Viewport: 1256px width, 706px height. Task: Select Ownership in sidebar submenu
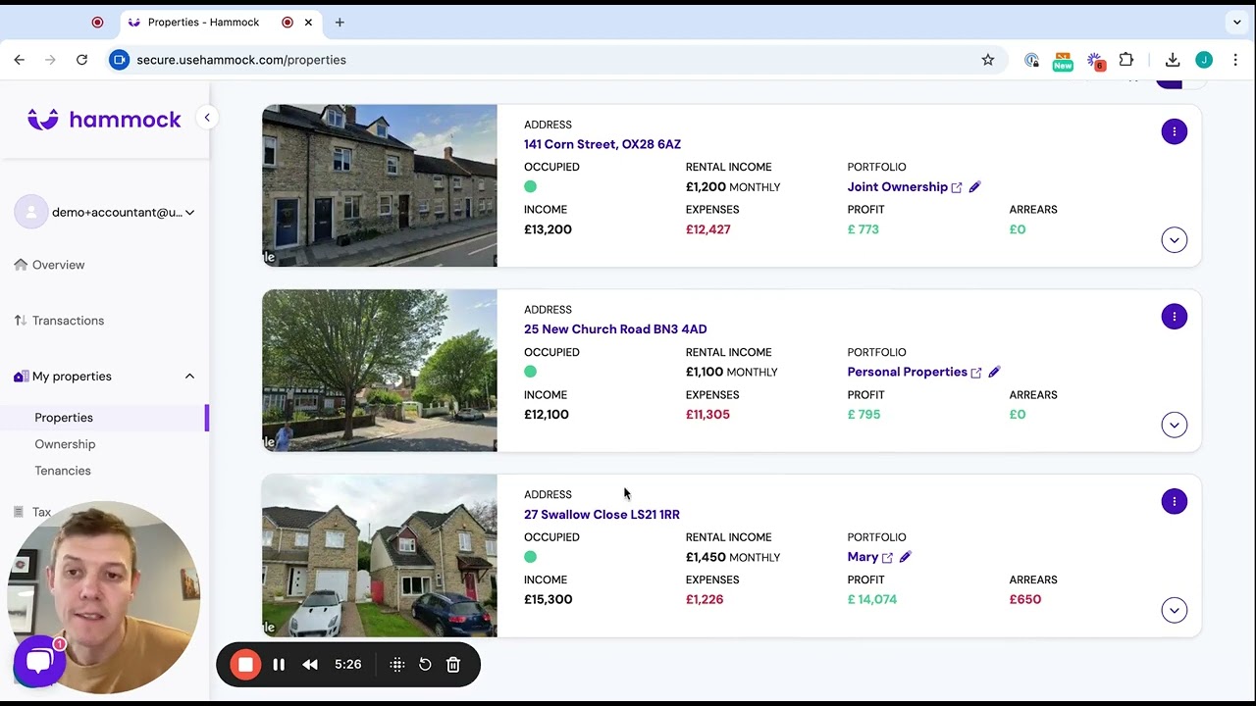pos(65,444)
